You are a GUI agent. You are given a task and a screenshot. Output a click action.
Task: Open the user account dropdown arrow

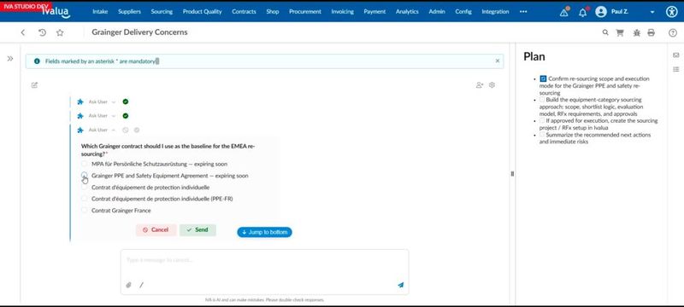652,12
